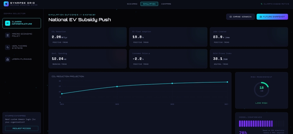Click the Neutral Trend label under Grid Stress

coord(221,64)
